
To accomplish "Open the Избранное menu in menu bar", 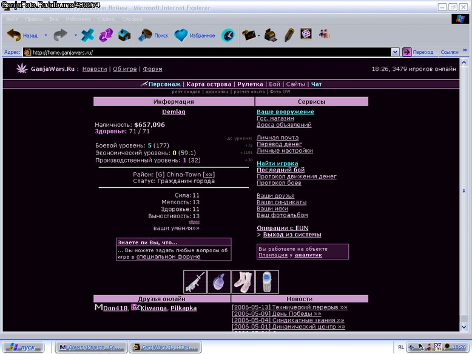I will tap(78, 19).
